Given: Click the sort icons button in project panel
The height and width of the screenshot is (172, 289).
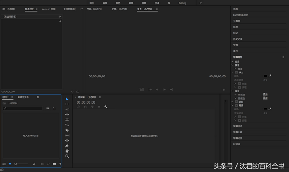Looking at the screenshot, I should (34, 164).
